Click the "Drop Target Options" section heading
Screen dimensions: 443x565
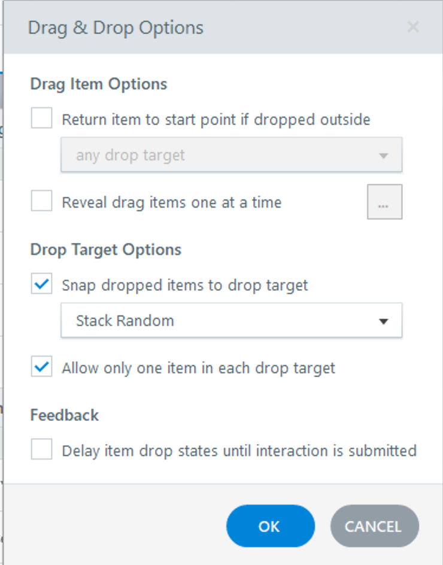106,250
